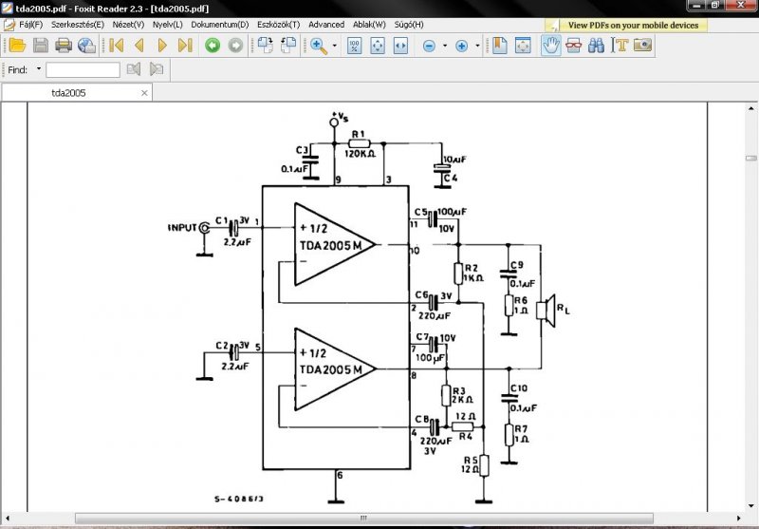The width and height of the screenshot is (759, 529).
Task: Click the horizontal scrollbar thumb
Action: point(364,519)
